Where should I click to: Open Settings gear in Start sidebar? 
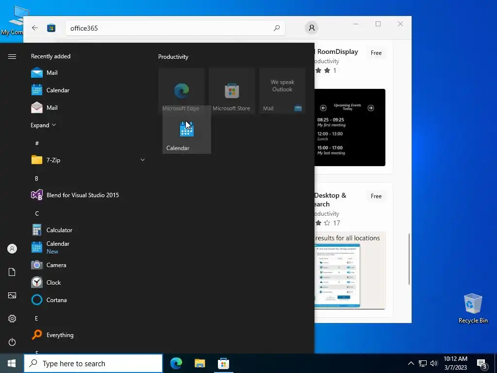tap(12, 319)
